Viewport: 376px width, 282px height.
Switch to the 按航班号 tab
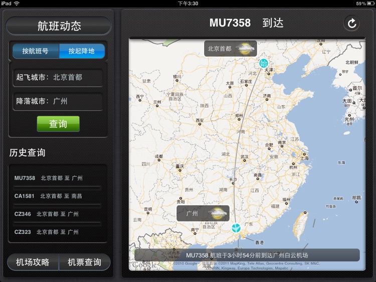(x=36, y=51)
